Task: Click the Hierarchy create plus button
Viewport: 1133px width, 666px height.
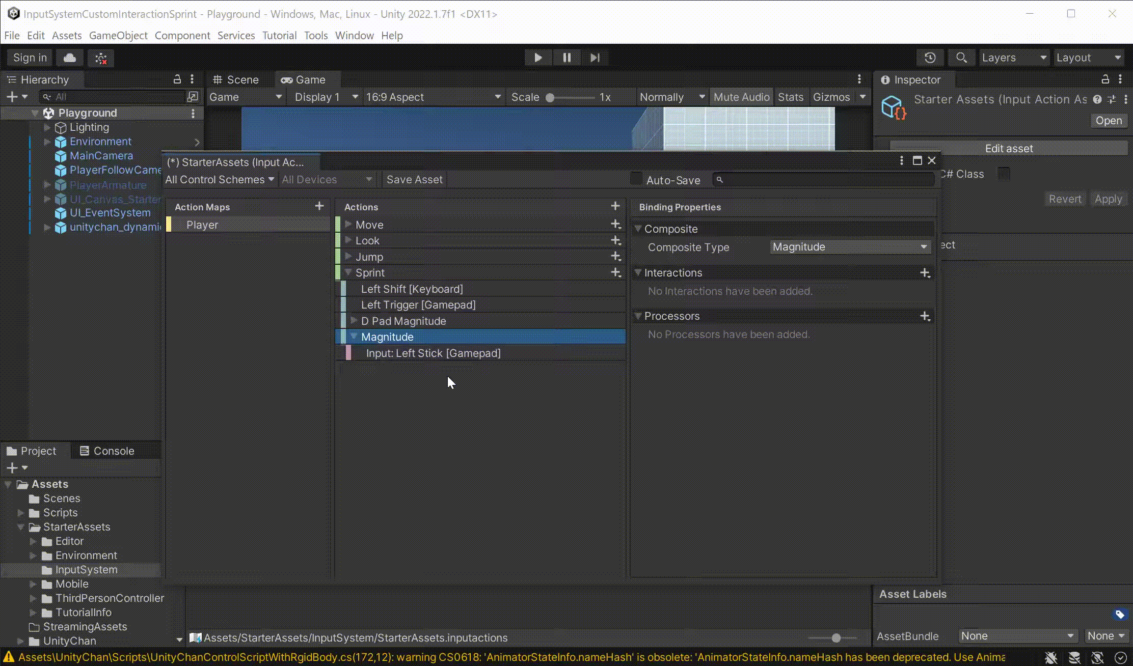Action: click(x=12, y=97)
